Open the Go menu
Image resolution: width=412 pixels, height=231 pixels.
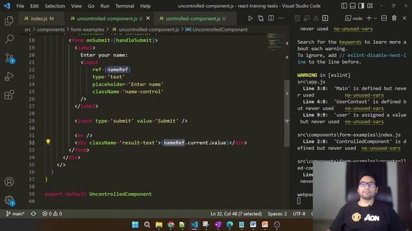[x=91, y=6]
